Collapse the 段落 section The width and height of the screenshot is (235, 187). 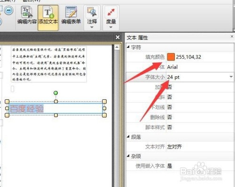(x=128, y=137)
